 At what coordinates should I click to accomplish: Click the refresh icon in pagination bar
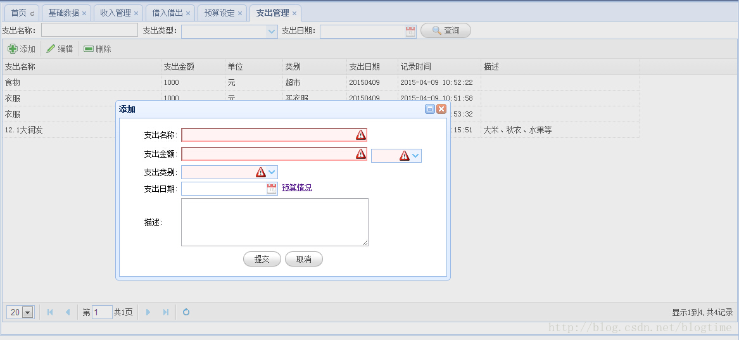click(x=186, y=312)
